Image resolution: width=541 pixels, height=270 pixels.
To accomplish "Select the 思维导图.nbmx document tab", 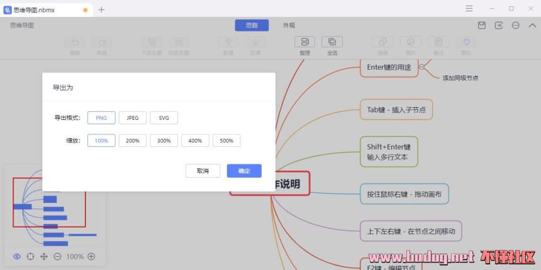I will pyautogui.click(x=46, y=10).
